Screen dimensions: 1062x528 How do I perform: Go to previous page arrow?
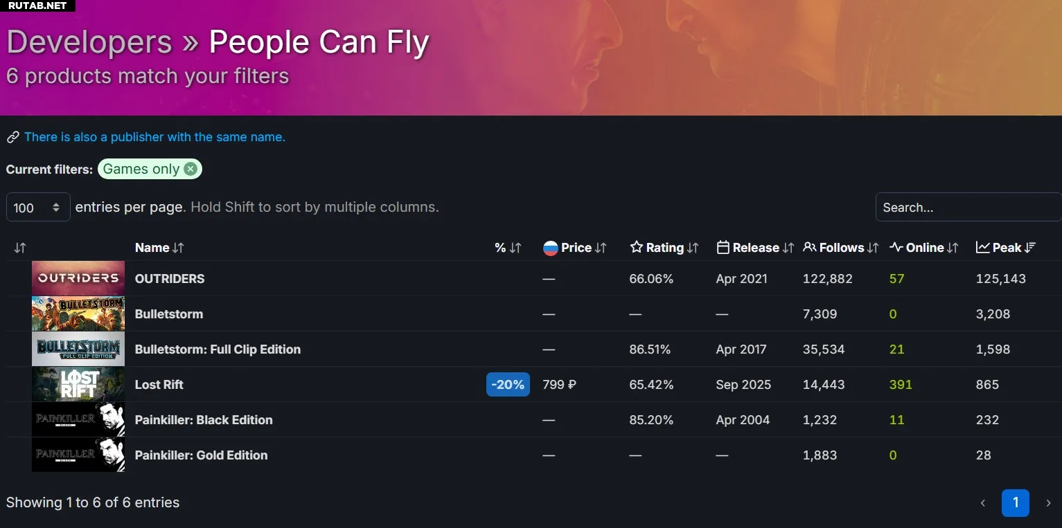(x=982, y=503)
